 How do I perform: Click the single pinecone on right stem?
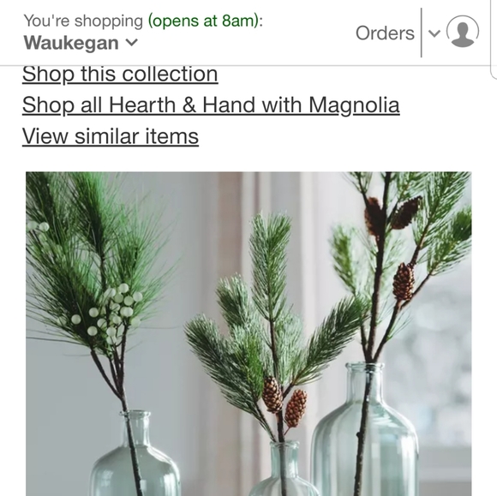tap(404, 282)
